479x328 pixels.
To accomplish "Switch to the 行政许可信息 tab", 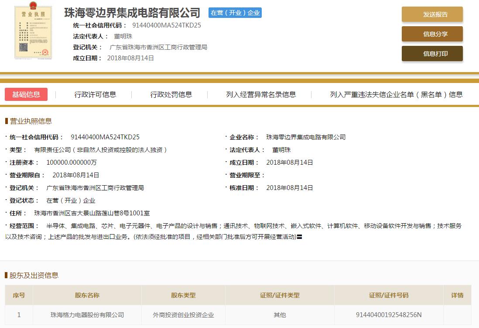I will (95, 94).
